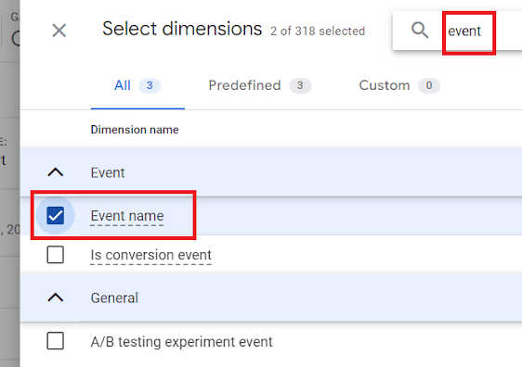Screen dimensions: 522x367
Task: Close the Select dimensions panel
Action: coord(59,31)
